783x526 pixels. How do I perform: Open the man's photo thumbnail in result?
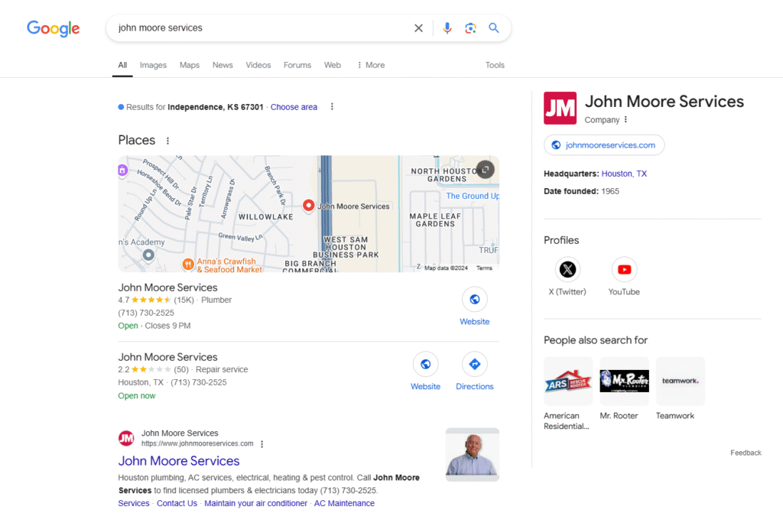tap(473, 455)
